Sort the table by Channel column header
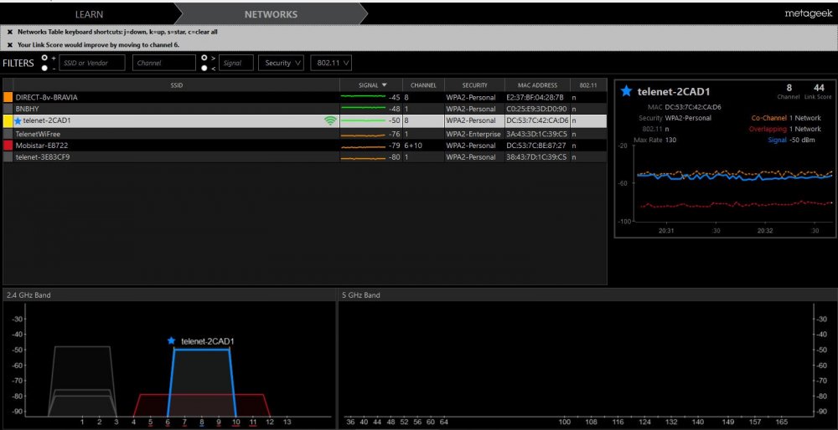Viewport: 838px width, 430px height. click(x=422, y=85)
